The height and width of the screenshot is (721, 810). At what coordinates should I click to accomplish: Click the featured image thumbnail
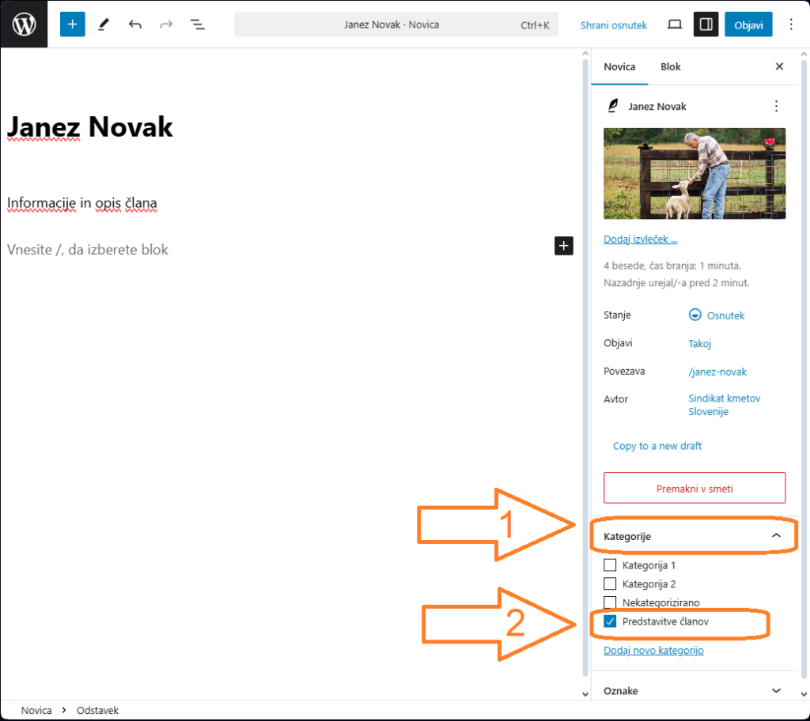click(695, 174)
